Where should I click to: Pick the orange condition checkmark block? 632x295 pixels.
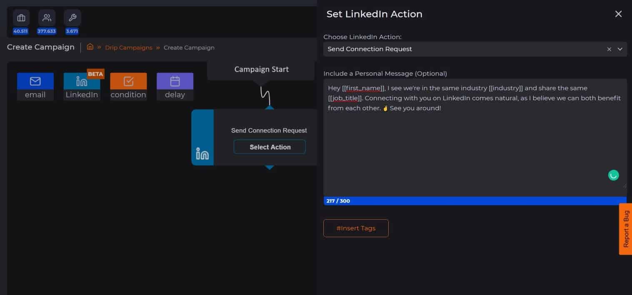(128, 81)
